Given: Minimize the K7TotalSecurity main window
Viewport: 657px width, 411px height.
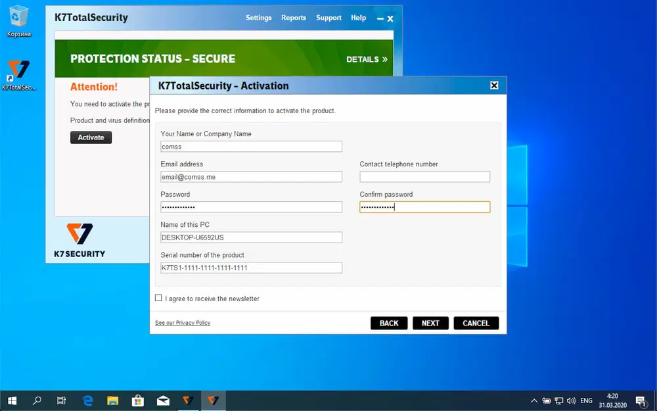Looking at the screenshot, I should (x=380, y=18).
